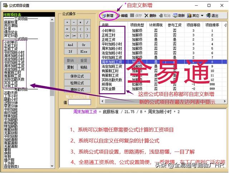Select 其它补助 in the available items list
The width and height of the screenshot is (229, 173).
(11, 36)
